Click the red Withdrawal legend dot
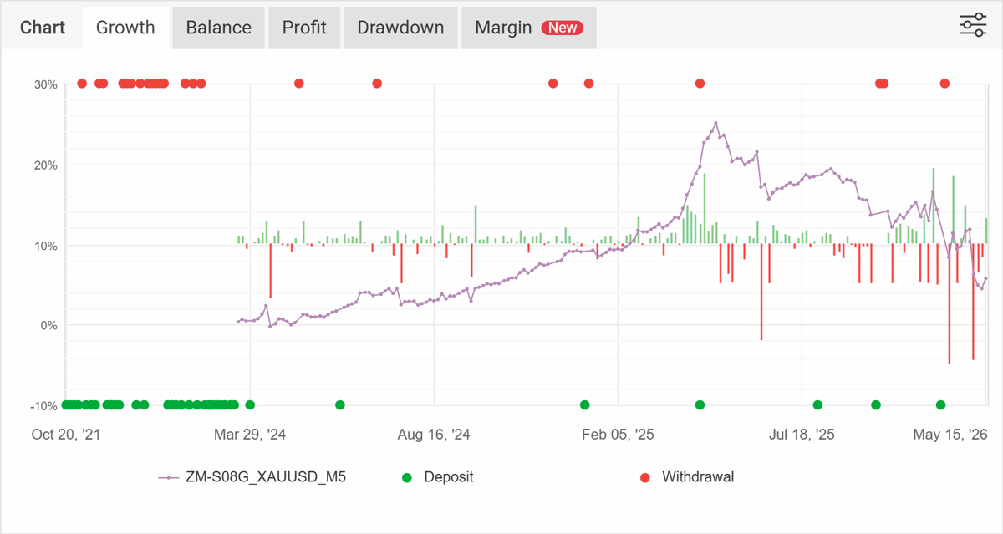Image resolution: width=1003 pixels, height=534 pixels. tap(644, 478)
